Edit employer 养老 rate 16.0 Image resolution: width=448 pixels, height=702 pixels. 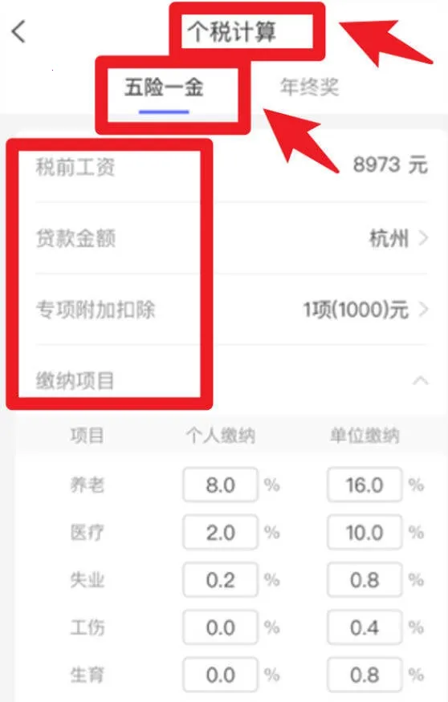365,485
